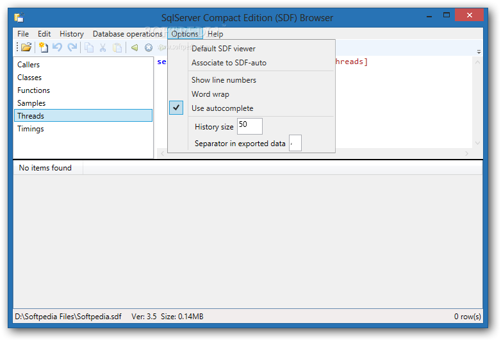Open the Edit menu
501x341 pixels.
[x=44, y=33]
